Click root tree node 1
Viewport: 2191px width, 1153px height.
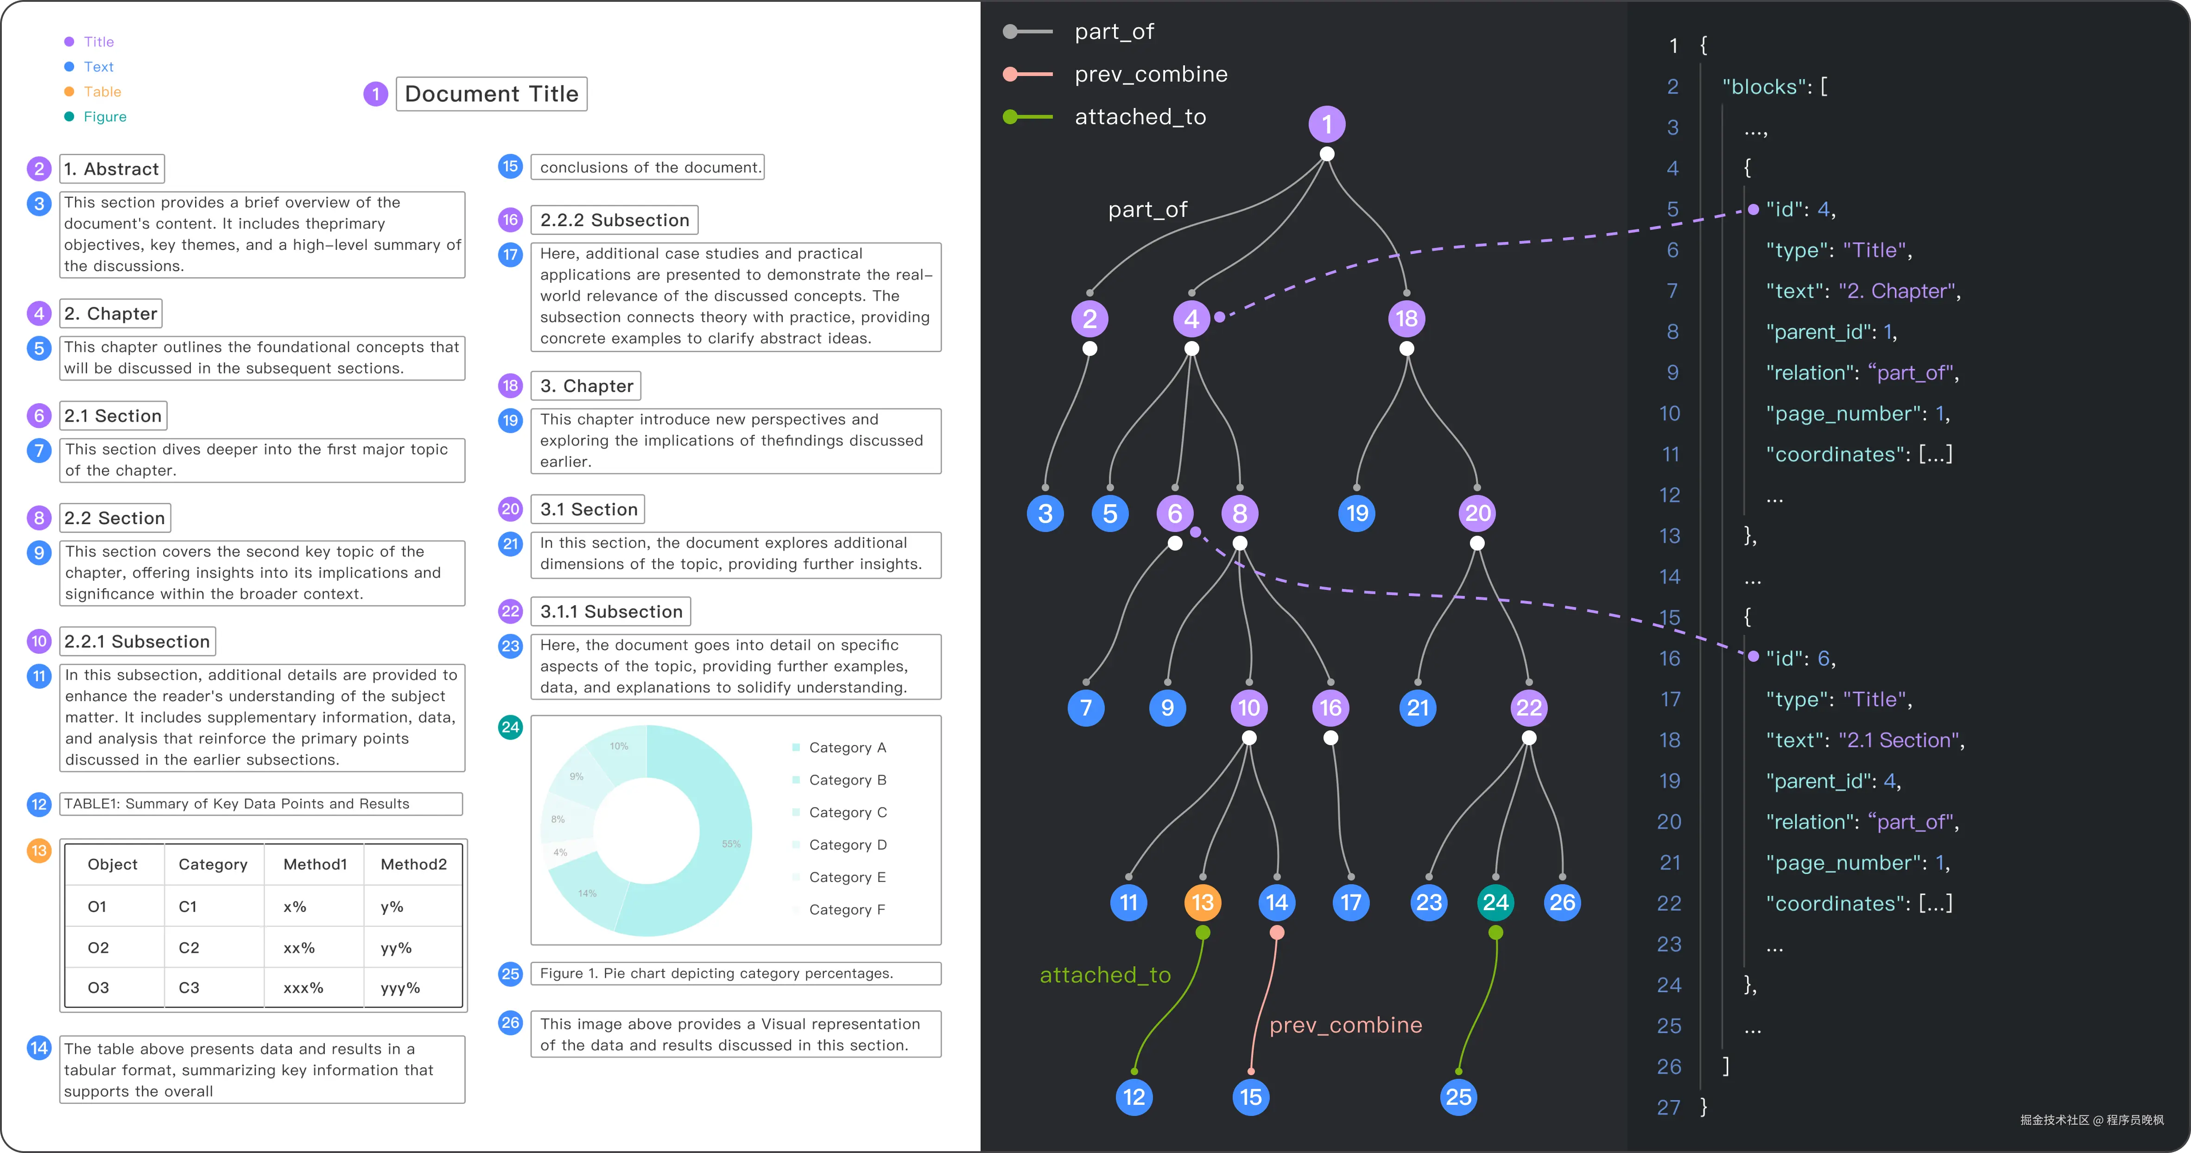tap(1326, 124)
